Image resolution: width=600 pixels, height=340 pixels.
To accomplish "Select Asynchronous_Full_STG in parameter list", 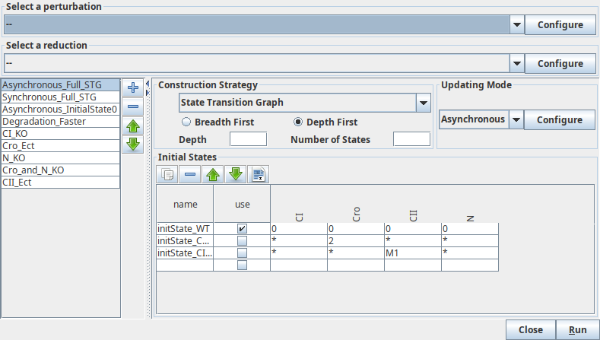I will pos(61,85).
